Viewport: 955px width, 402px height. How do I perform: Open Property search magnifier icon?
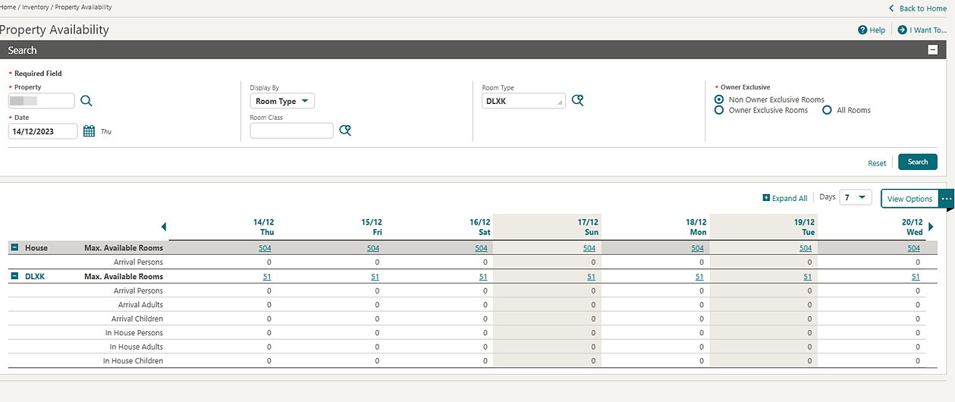[86, 101]
